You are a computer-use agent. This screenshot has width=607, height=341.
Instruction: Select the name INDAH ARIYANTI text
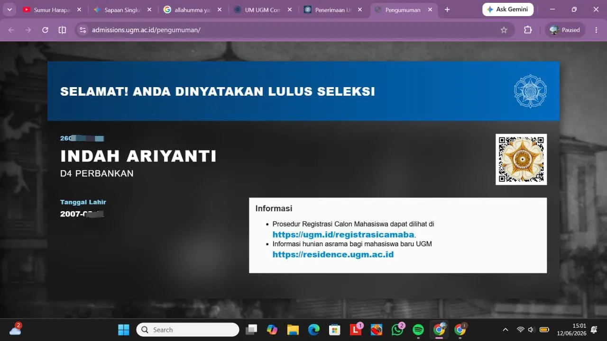pyautogui.click(x=138, y=156)
